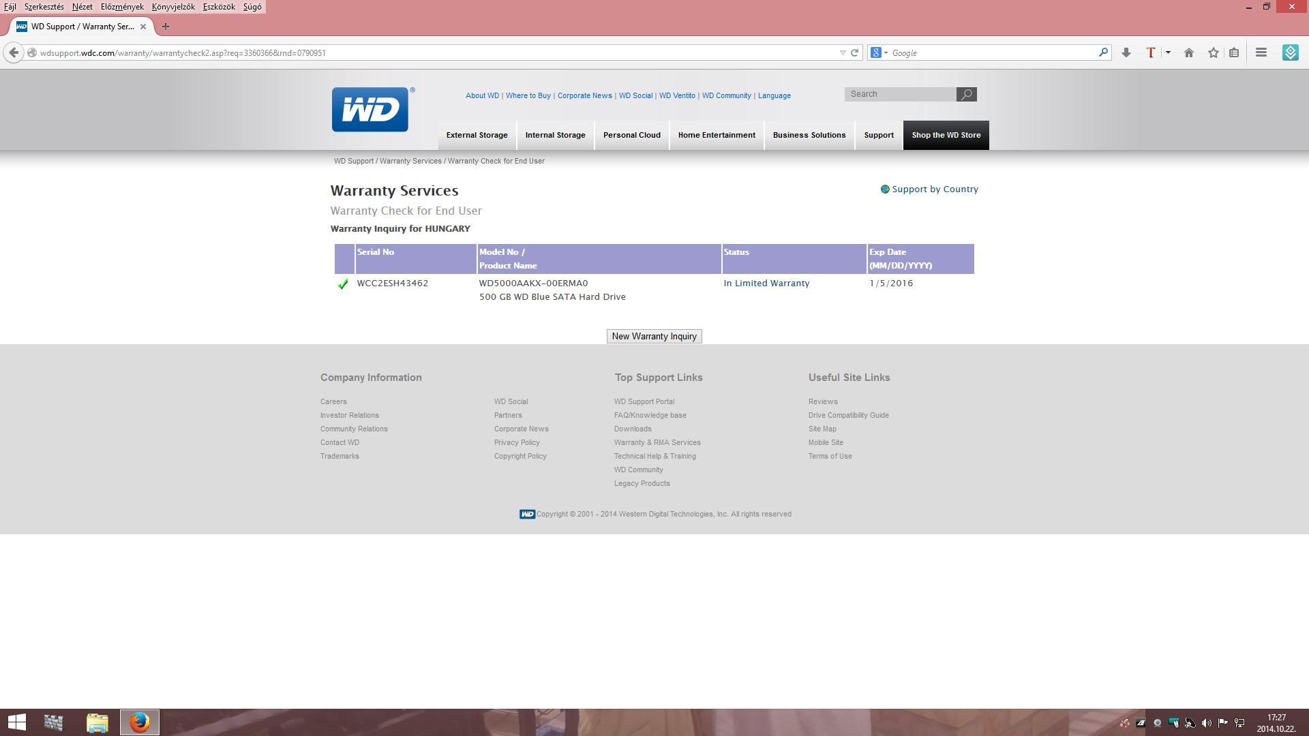Open bookmarks list icon
This screenshot has width=1309, height=736.
click(1234, 53)
